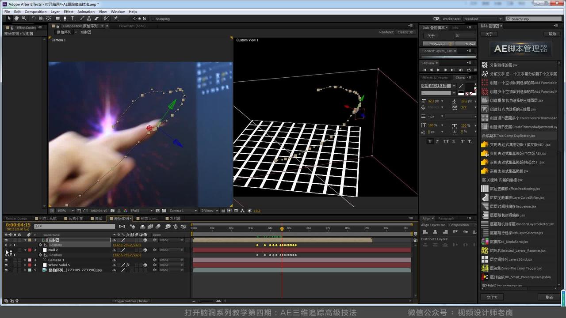Expand the Camera 1 layer properties
566x318 pixels.
[x=25, y=260]
